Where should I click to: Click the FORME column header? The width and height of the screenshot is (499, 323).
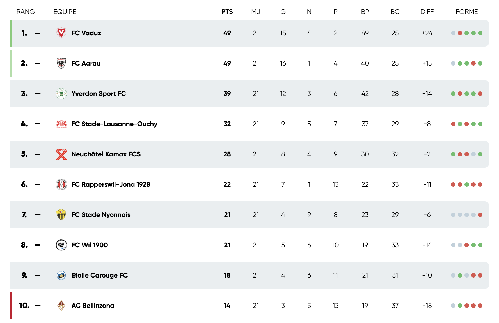[466, 12]
